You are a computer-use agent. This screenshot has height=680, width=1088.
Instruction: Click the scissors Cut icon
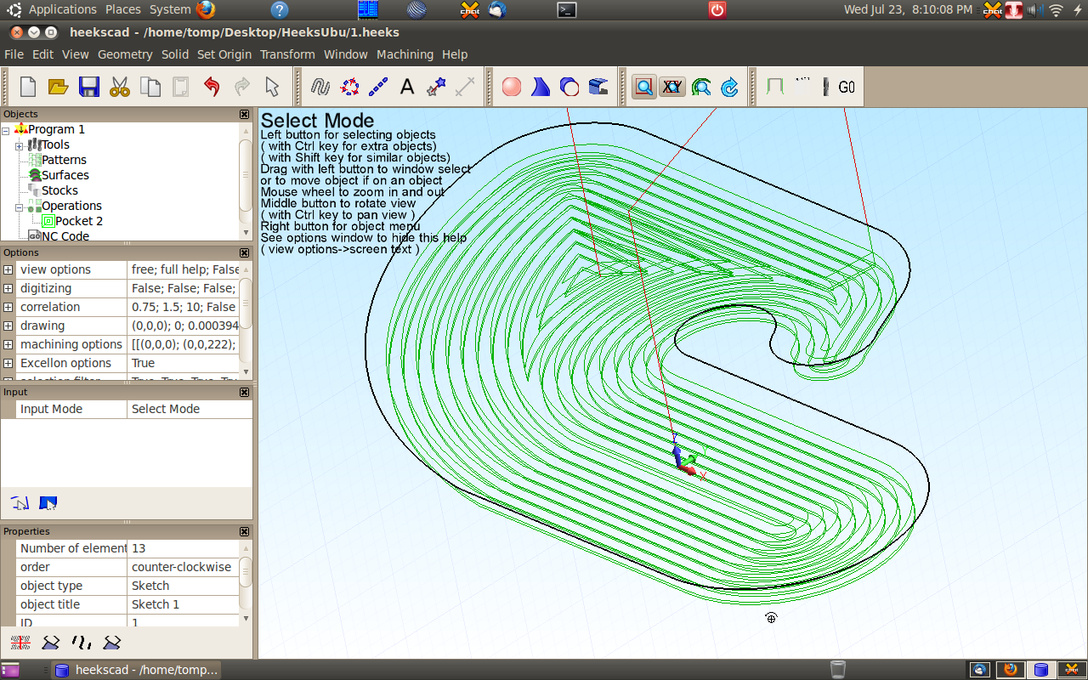tap(120, 87)
